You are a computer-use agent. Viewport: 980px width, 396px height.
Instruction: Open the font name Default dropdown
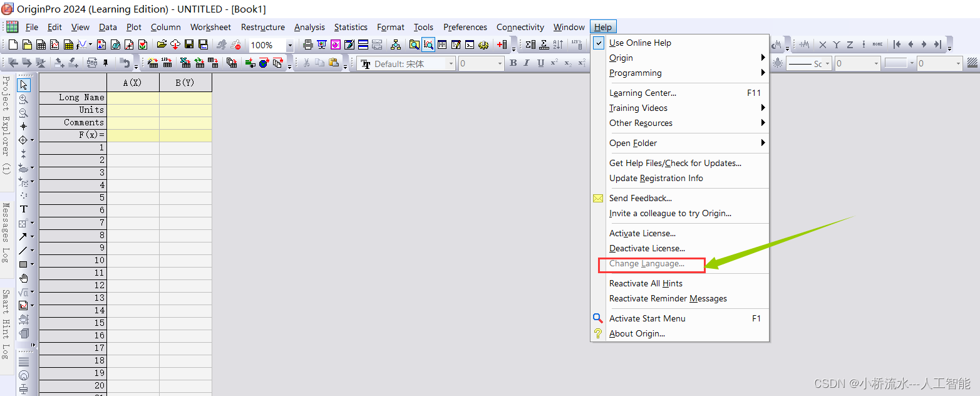[451, 64]
